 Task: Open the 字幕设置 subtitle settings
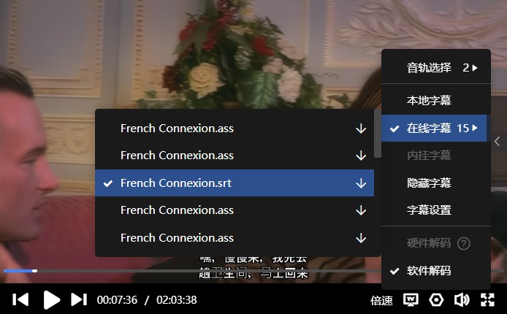[436, 210]
